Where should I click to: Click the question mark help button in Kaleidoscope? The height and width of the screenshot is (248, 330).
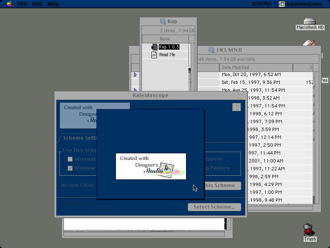coord(236,107)
